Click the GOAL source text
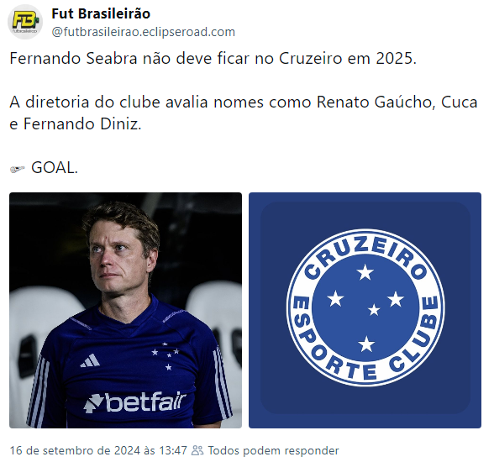 (x=54, y=167)
